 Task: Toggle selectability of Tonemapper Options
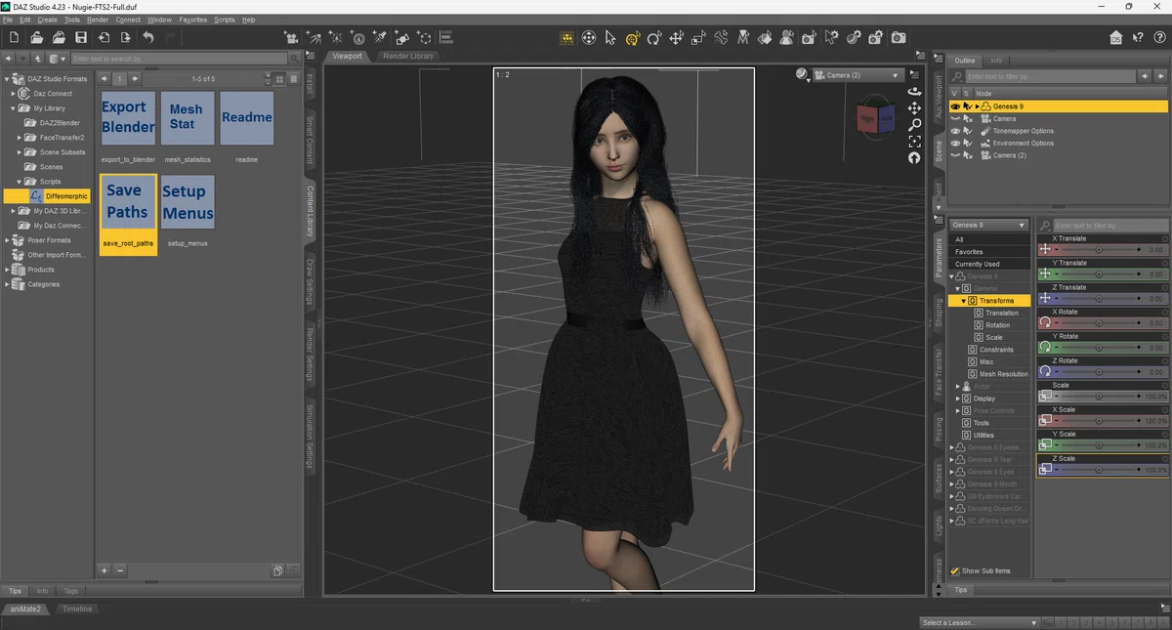[967, 131]
